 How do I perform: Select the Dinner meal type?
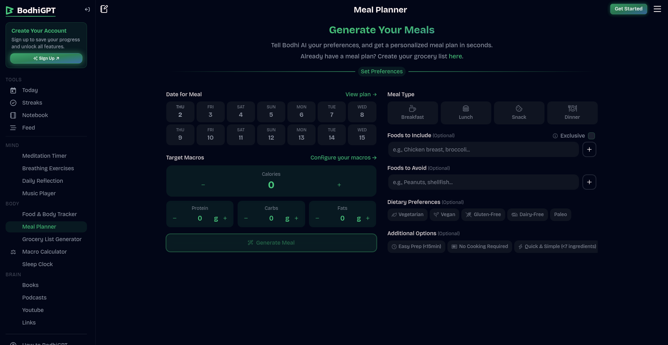pyautogui.click(x=572, y=113)
